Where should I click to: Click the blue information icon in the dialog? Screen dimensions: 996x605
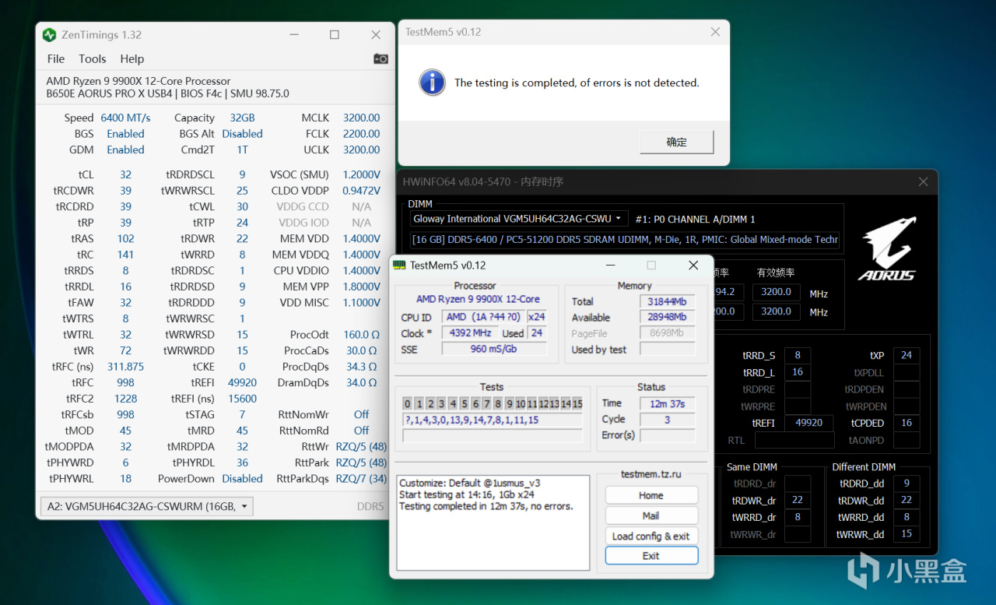(x=432, y=83)
